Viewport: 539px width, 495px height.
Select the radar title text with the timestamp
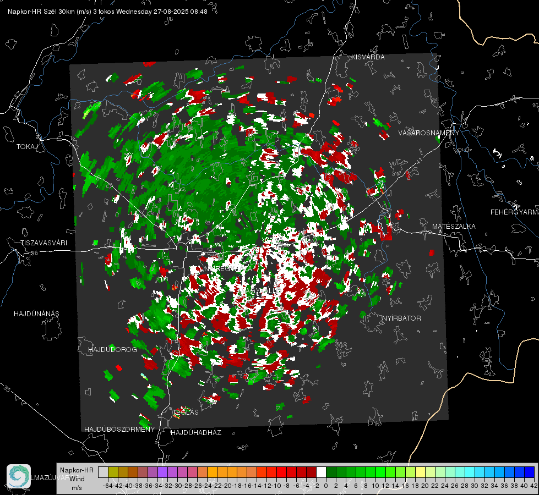[107, 12]
